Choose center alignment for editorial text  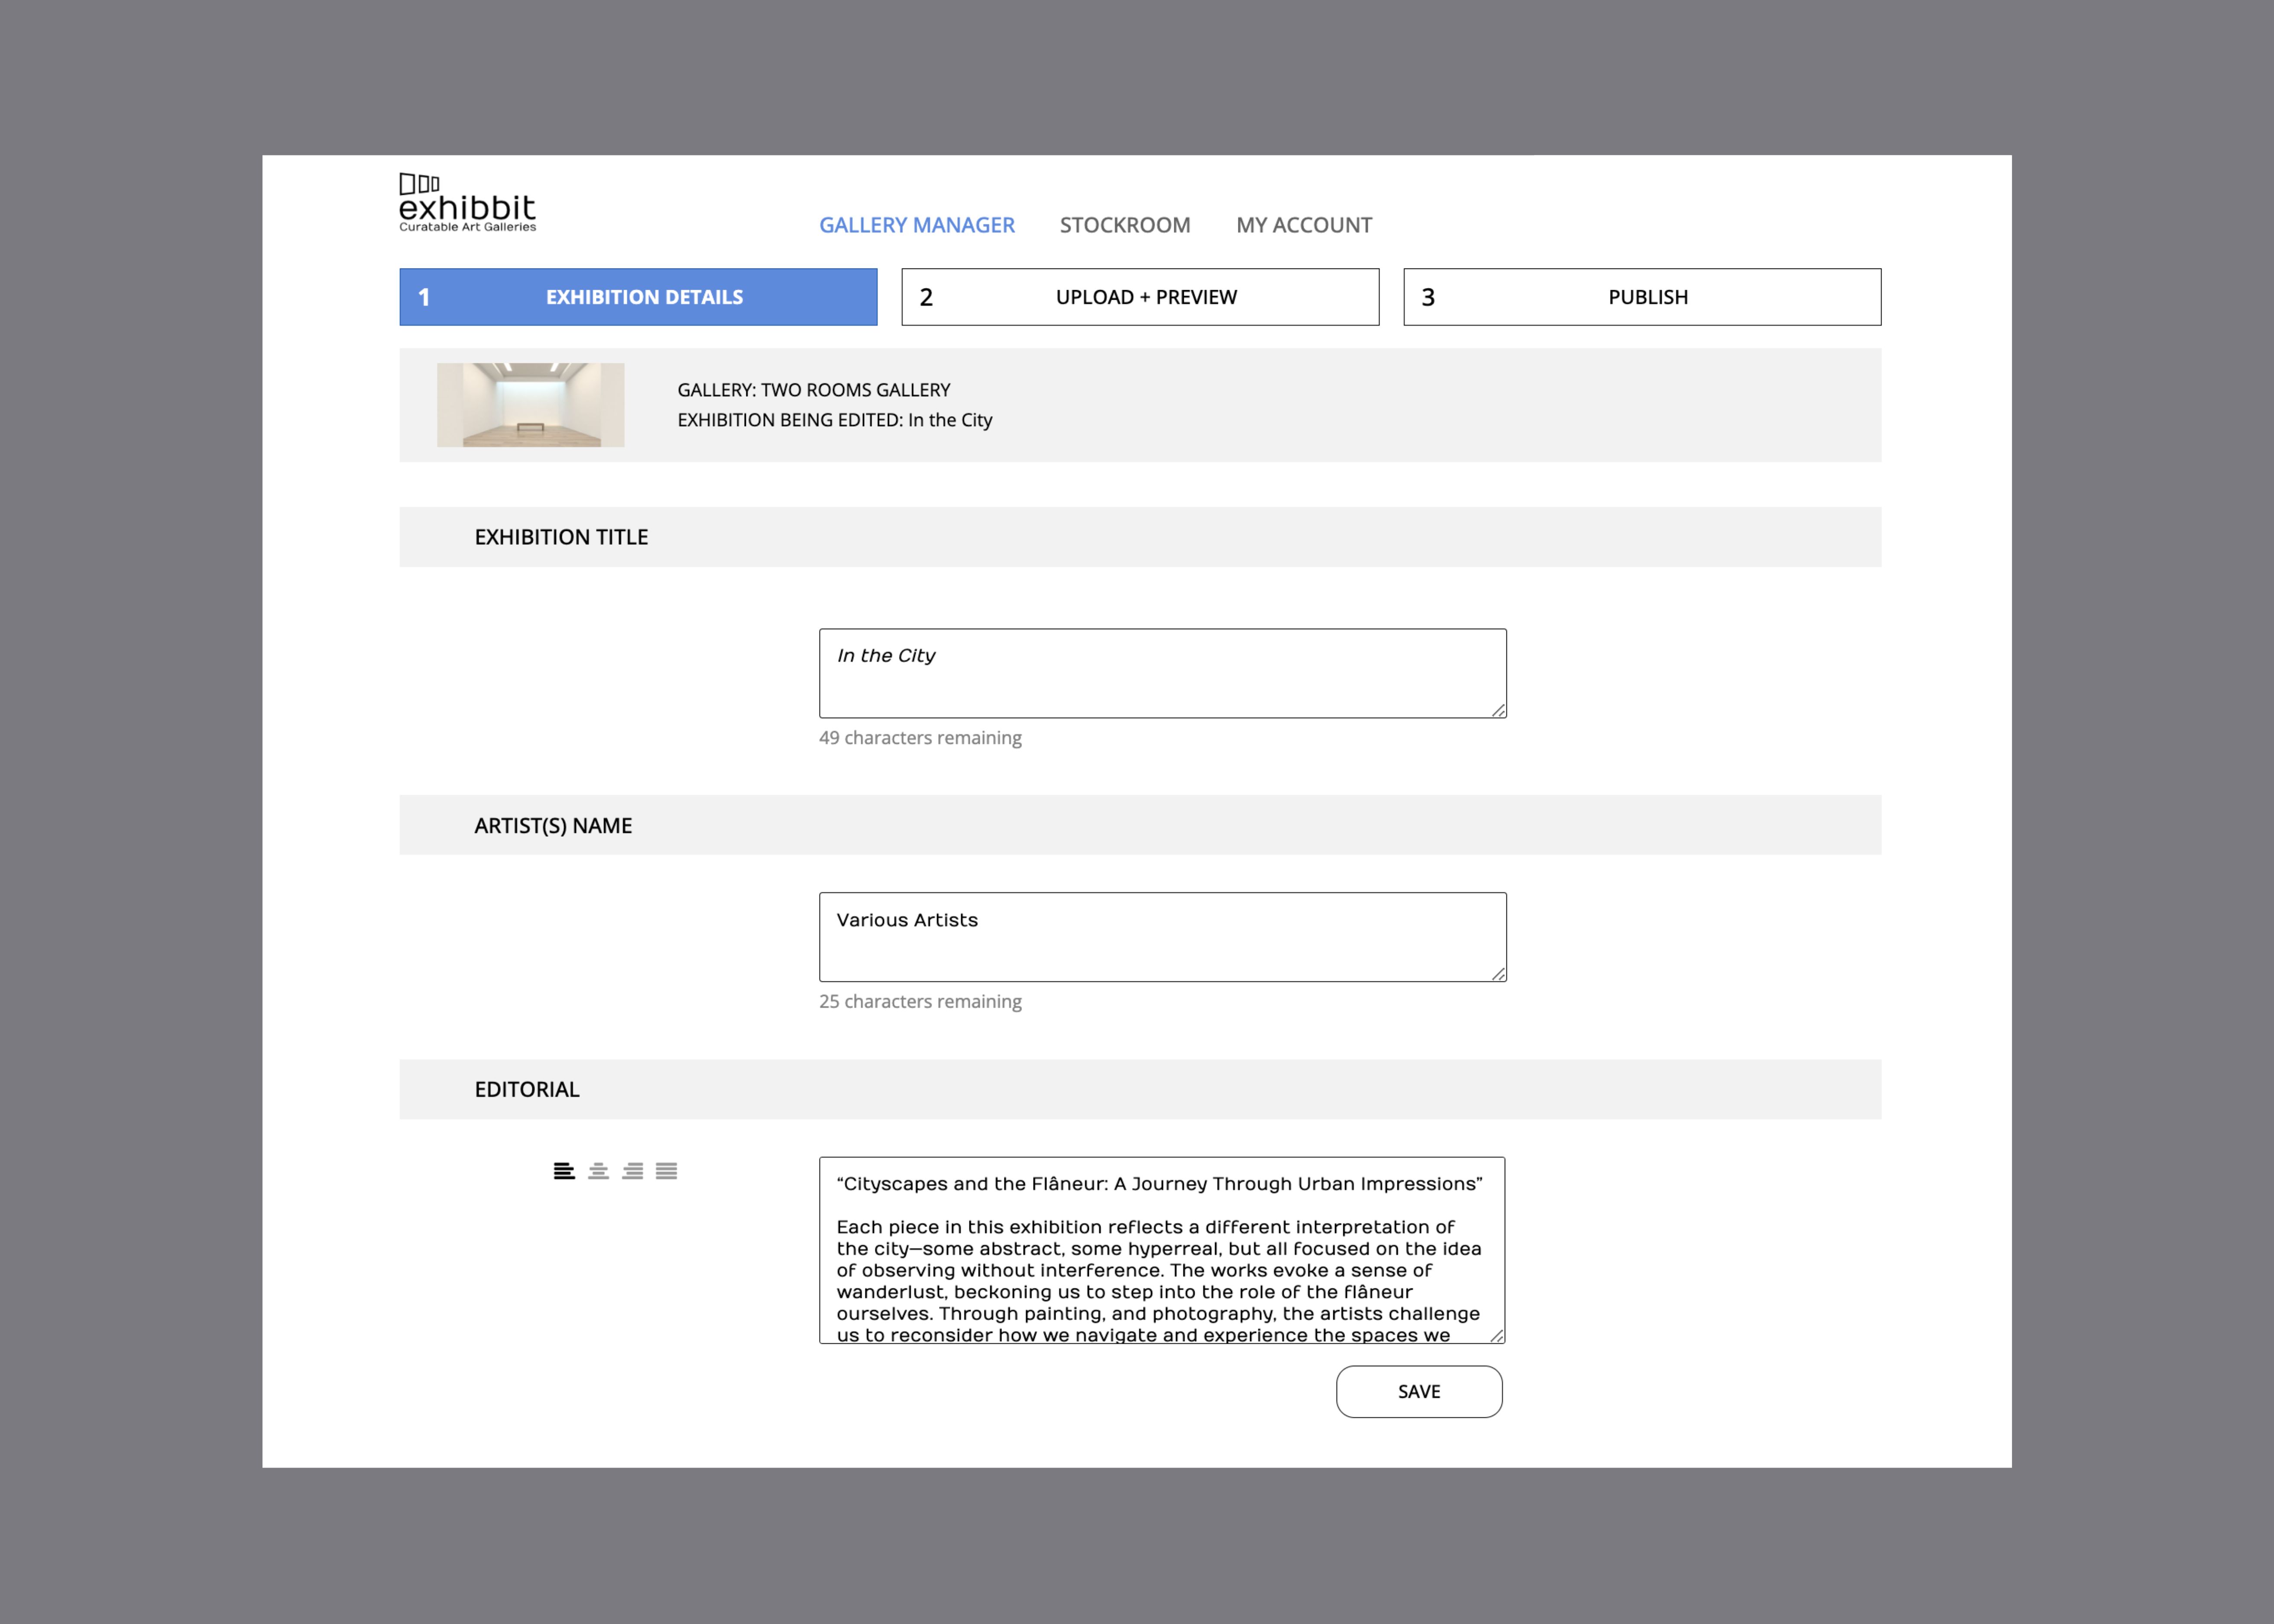click(x=598, y=1171)
